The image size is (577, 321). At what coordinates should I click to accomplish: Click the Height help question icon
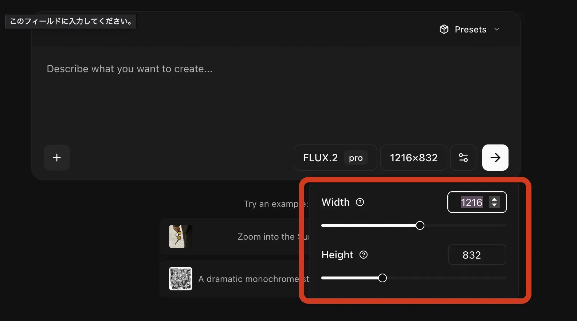click(364, 255)
